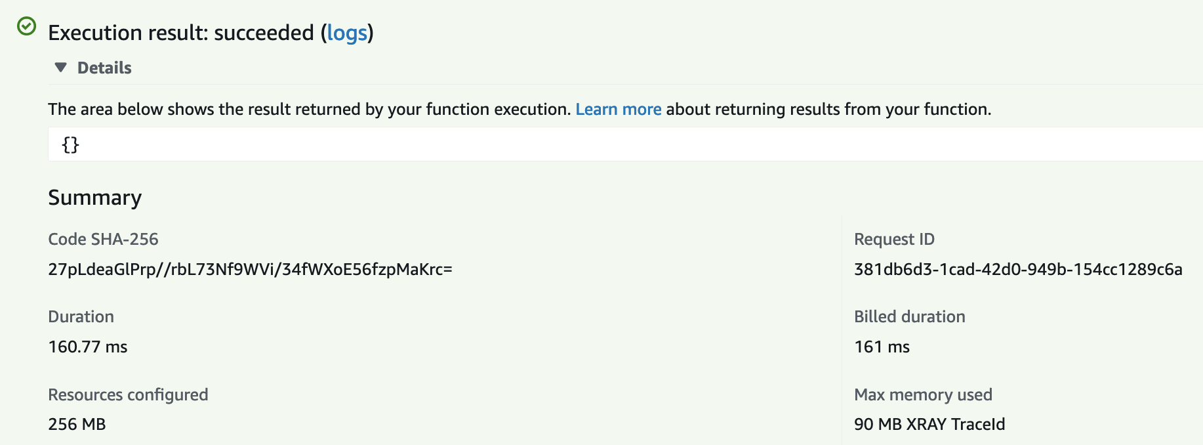Click the Duration label

81,316
